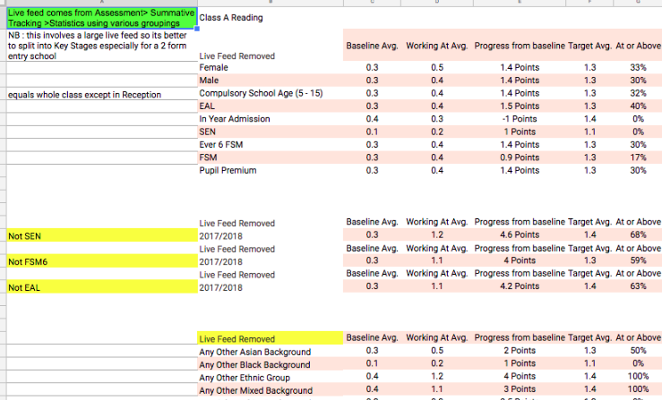Click the 'Any Other Ethnic Group' cell
The height and width of the screenshot is (400, 662).
248,378
